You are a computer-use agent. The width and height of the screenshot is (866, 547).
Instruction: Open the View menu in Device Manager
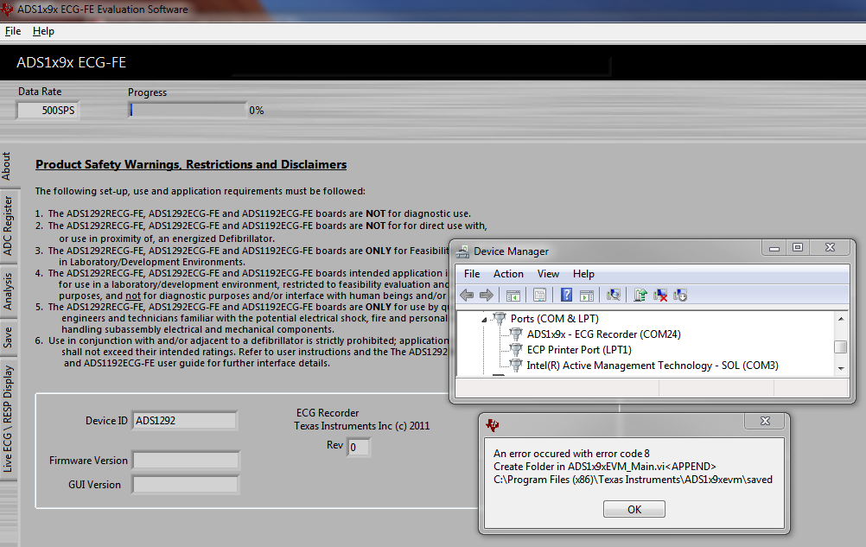point(548,274)
